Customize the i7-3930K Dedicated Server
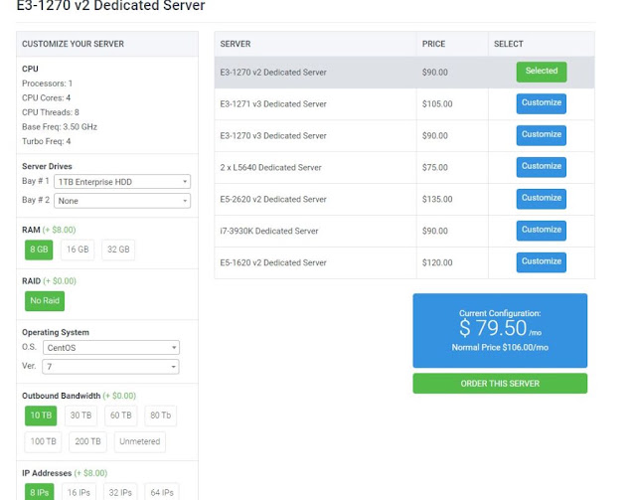Image resolution: width=636 pixels, height=500 pixels. 541,230
